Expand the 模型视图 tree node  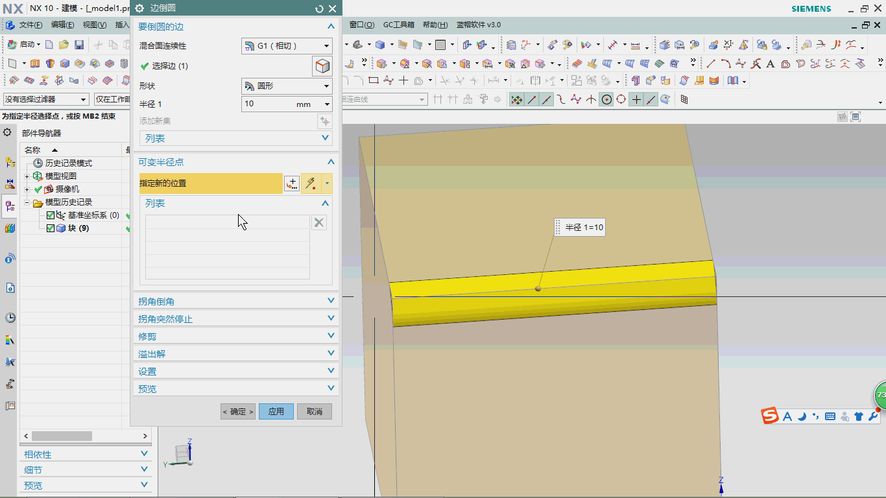coord(27,176)
